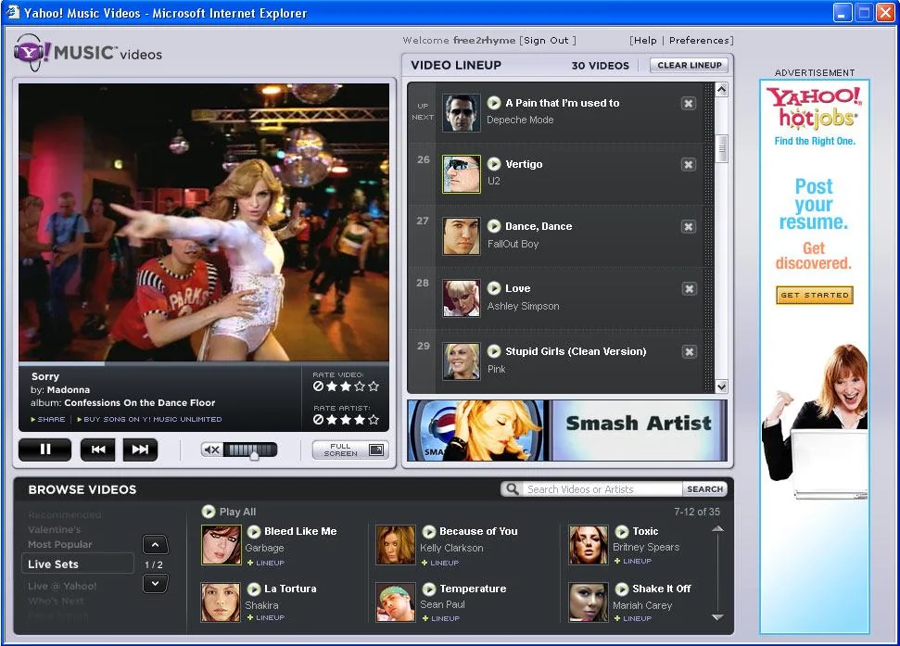Open U2 Vertigo thumbnail

click(462, 174)
